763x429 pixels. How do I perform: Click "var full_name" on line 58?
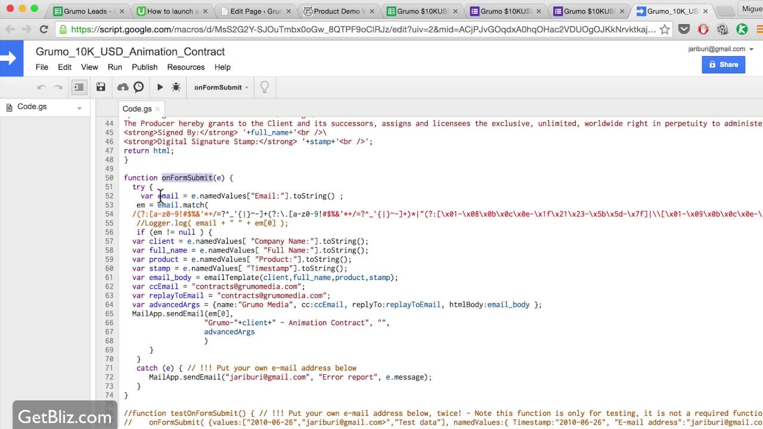tap(160, 250)
